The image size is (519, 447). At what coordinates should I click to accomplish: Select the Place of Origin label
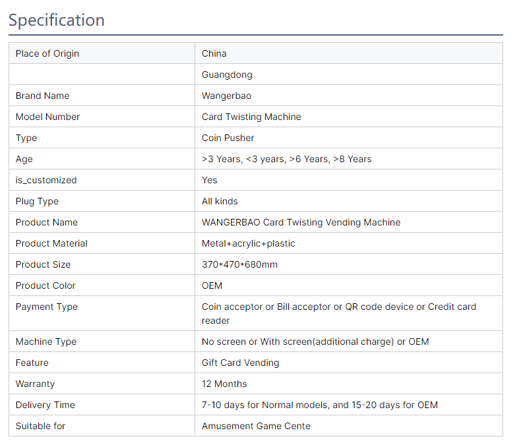point(47,53)
